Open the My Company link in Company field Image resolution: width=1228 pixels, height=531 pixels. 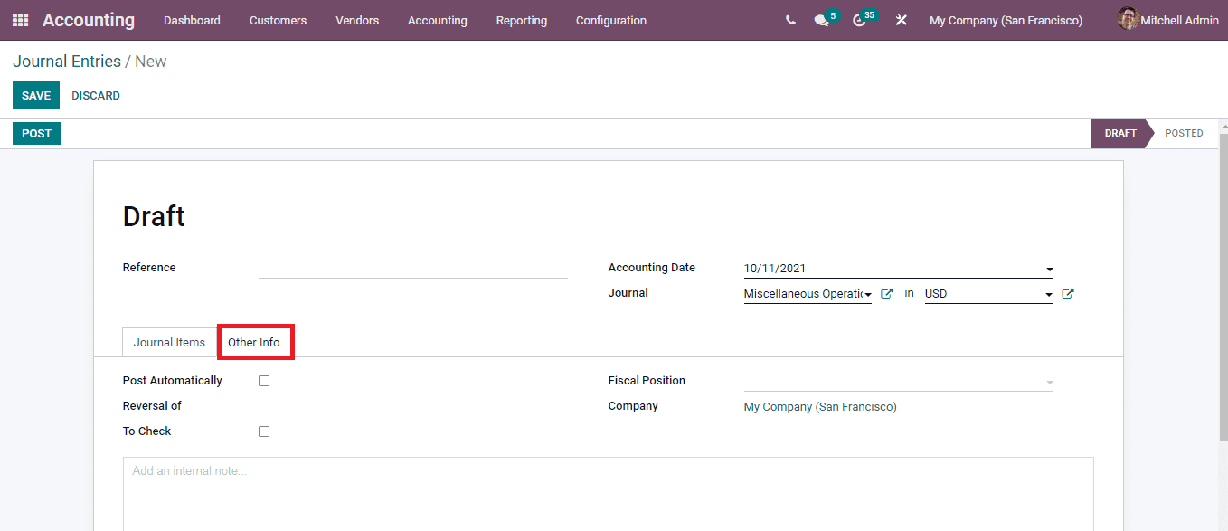pyautogui.click(x=819, y=406)
